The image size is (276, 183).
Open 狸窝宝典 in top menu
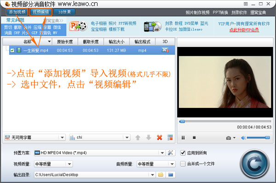click(x=258, y=12)
